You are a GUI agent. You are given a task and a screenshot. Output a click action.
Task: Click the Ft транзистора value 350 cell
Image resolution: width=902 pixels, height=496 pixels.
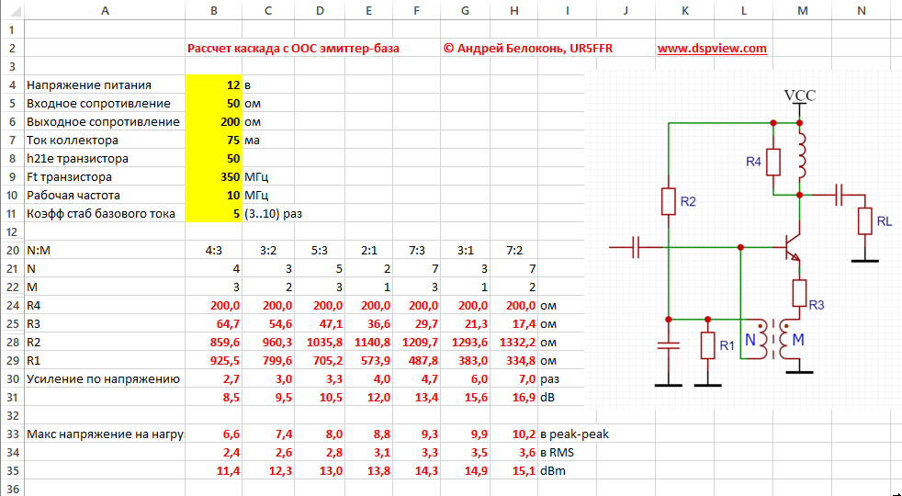213,176
